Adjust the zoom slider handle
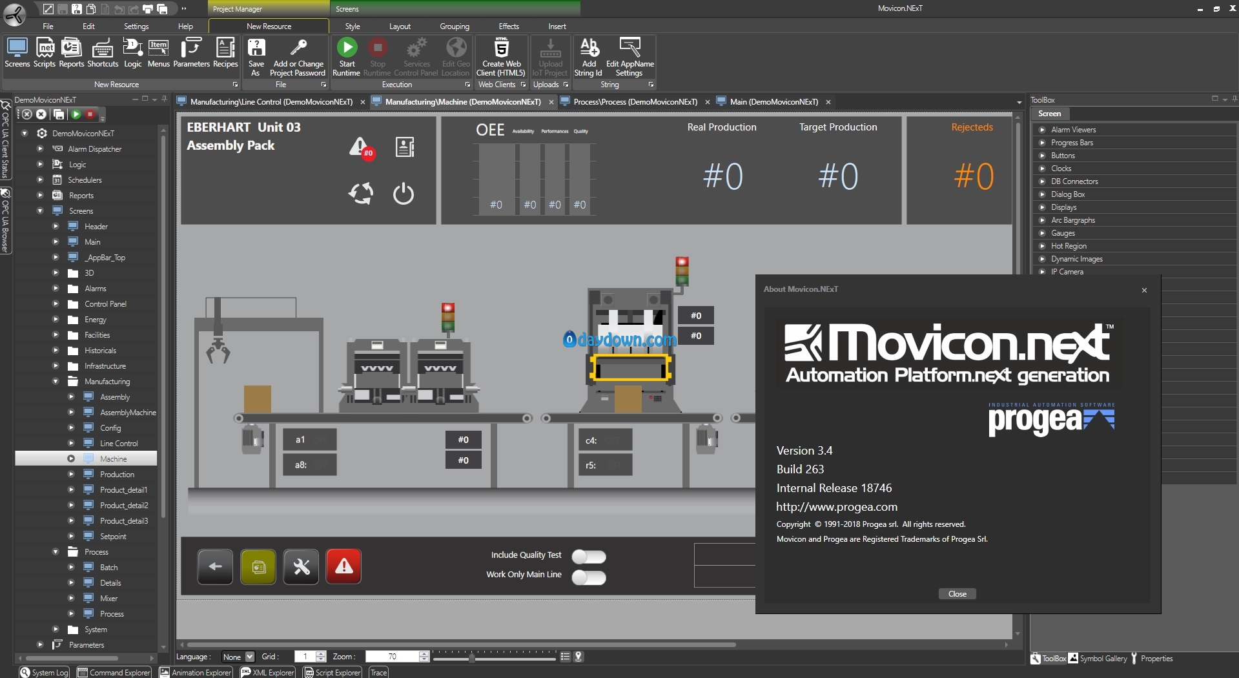The width and height of the screenshot is (1239, 678). [x=472, y=657]
